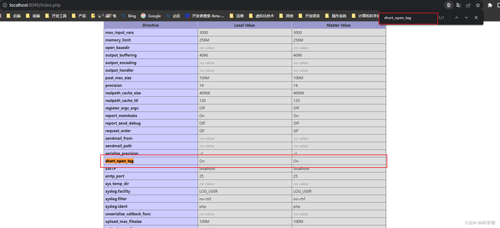Click the syslog.ident directive cell
500x228 pixels.
click(x=151, y=206)
